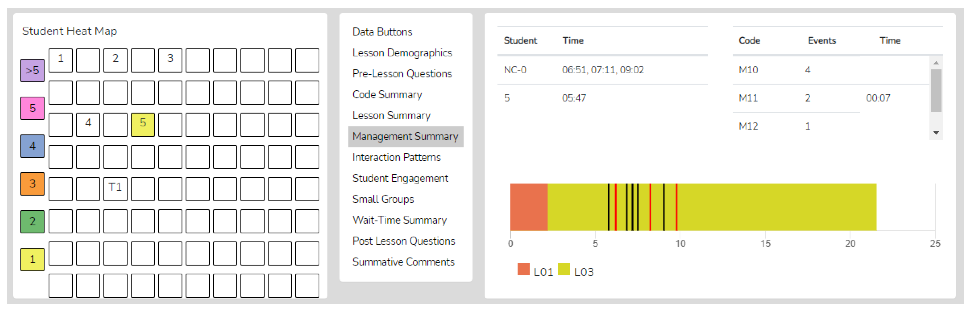Viewport: 970px width, 310px height.
Task: Select the yellow highlighted student 5 seat
Action: pos(143,124)
